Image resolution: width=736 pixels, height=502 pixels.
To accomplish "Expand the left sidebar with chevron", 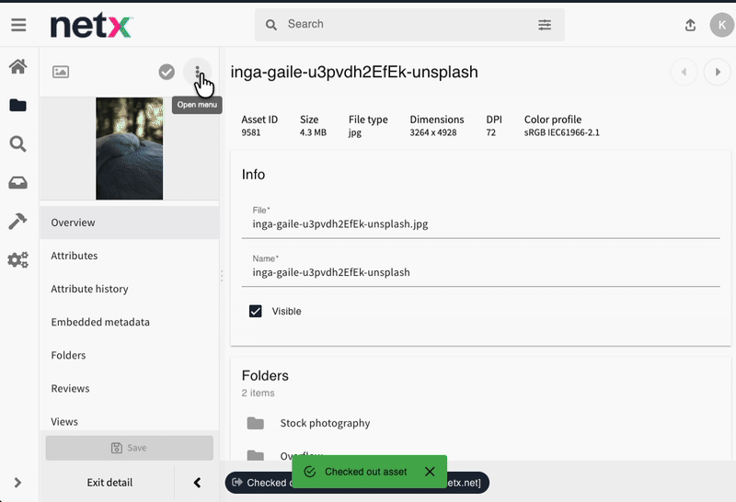I will pyautogui.click(x=18, y=482).
